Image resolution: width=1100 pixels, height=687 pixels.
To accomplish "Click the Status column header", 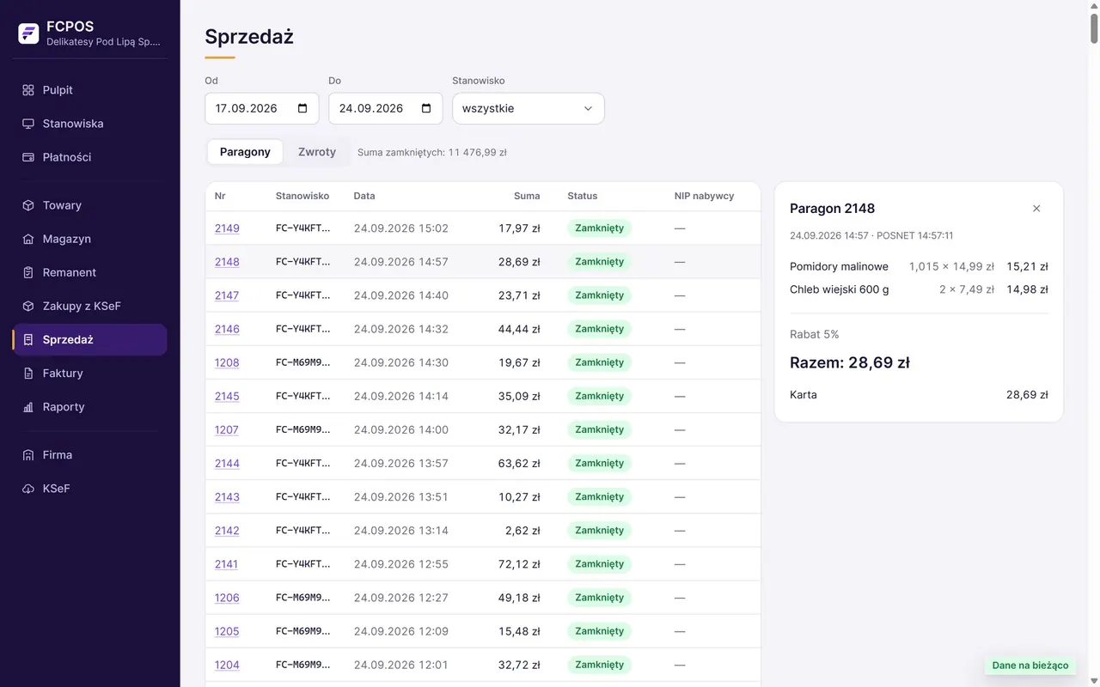I will tap(582, 196).
